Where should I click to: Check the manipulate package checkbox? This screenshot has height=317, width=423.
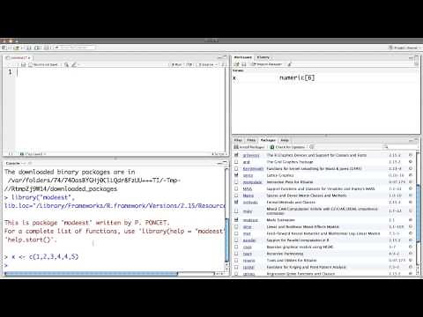tap(236, 181)
